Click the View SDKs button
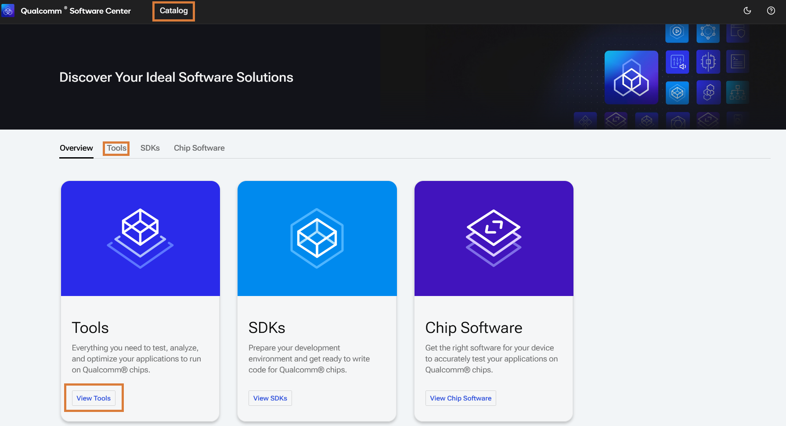This screenshot has width=786, height=426. (270, 398)
